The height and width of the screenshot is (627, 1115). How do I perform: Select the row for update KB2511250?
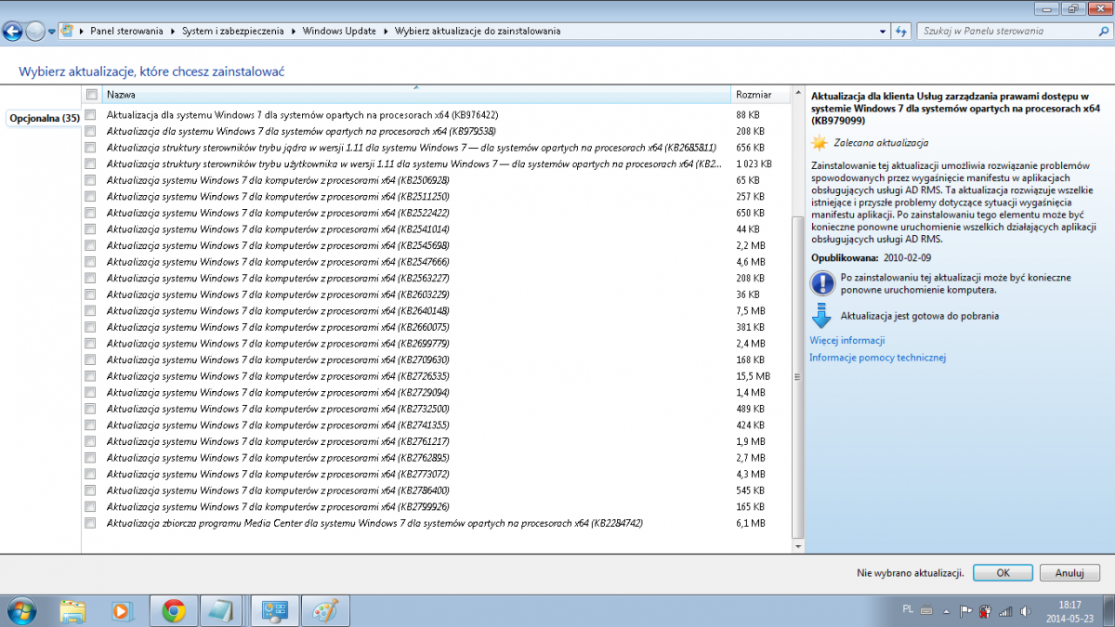click(x=437, y=196)
